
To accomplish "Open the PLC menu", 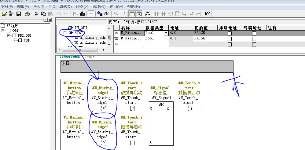I will pos(52,7).
